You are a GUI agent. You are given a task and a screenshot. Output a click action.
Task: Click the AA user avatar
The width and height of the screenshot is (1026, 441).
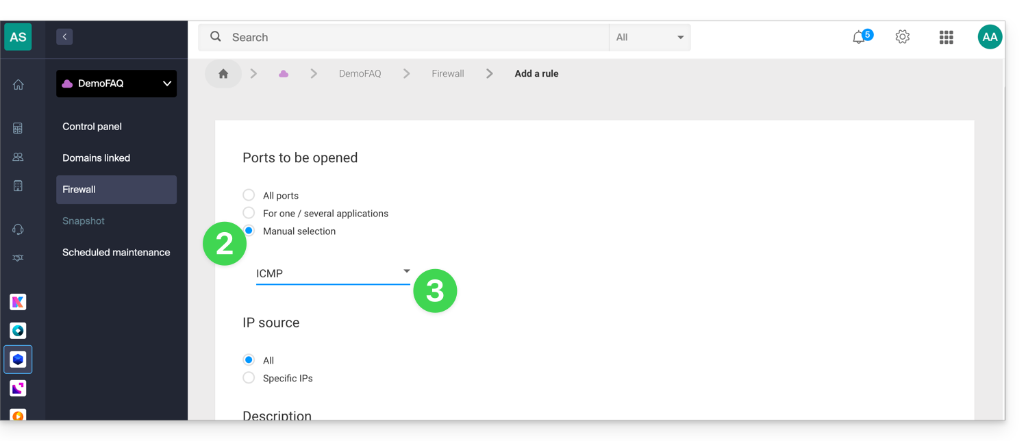[990, 37]
